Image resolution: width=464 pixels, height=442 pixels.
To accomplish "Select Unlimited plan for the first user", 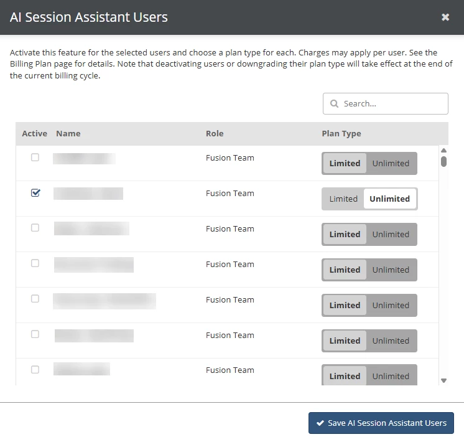I will tap(391, 164).
